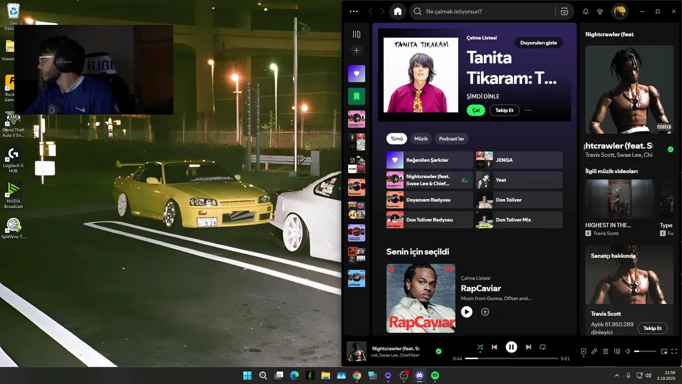Open Discord from the taskbar

click(419, 375)
